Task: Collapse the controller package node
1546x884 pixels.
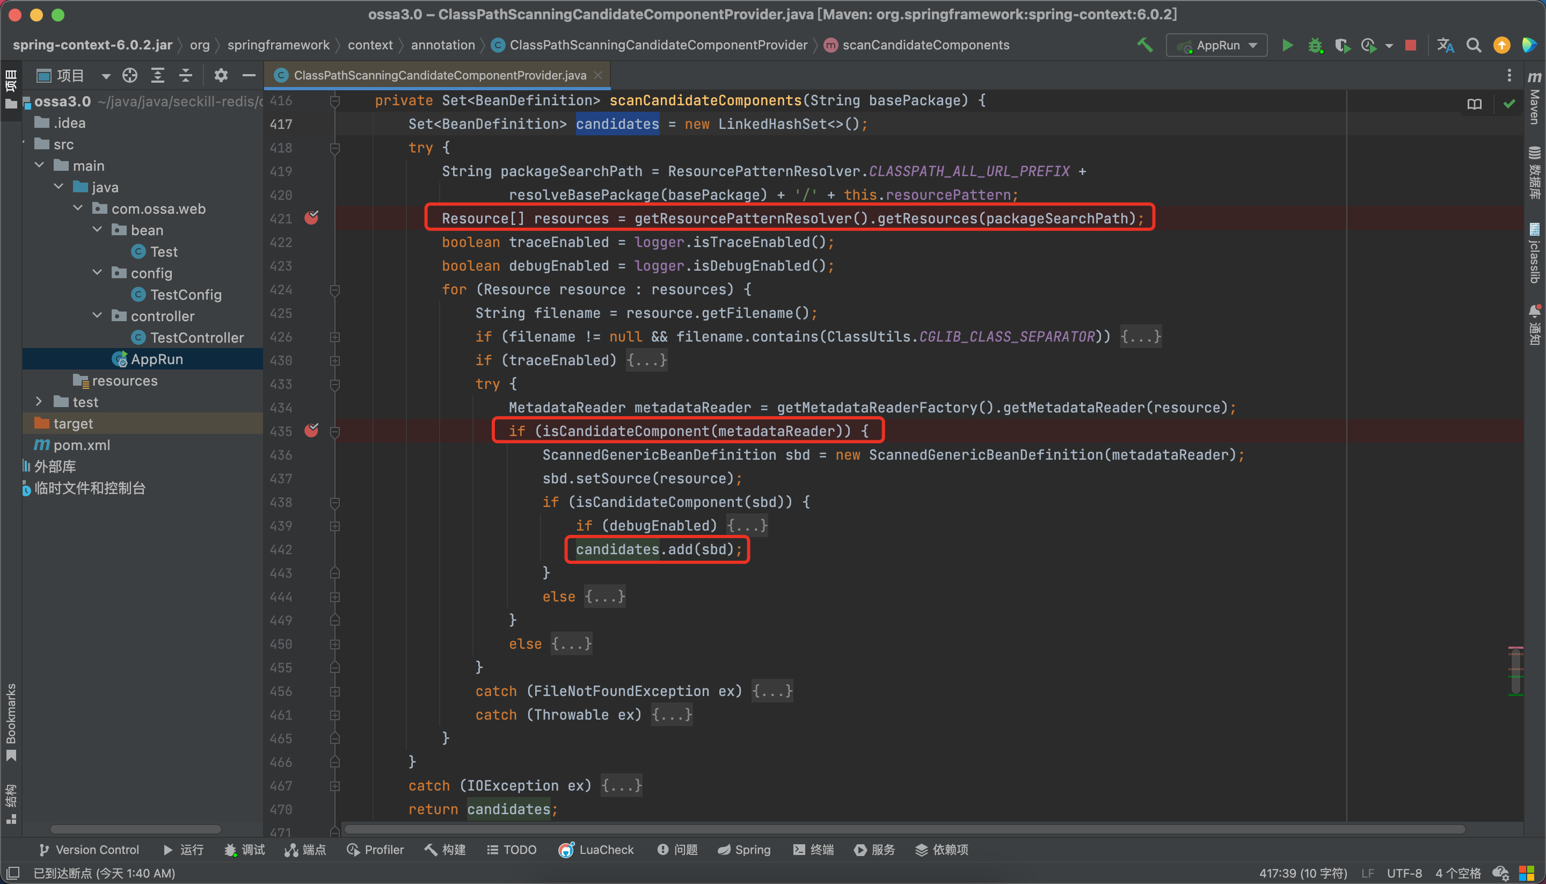Action: pos(97,316)
